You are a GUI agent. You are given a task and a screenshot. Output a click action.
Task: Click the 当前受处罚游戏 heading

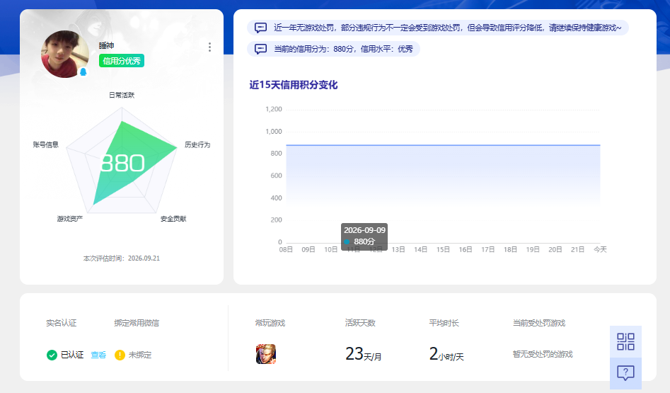point(539,323)
